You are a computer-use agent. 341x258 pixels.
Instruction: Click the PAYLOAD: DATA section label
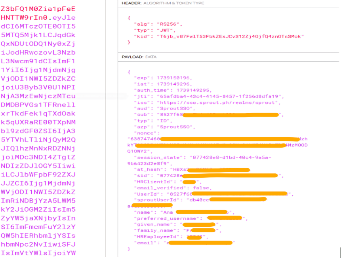pos(139,57)
